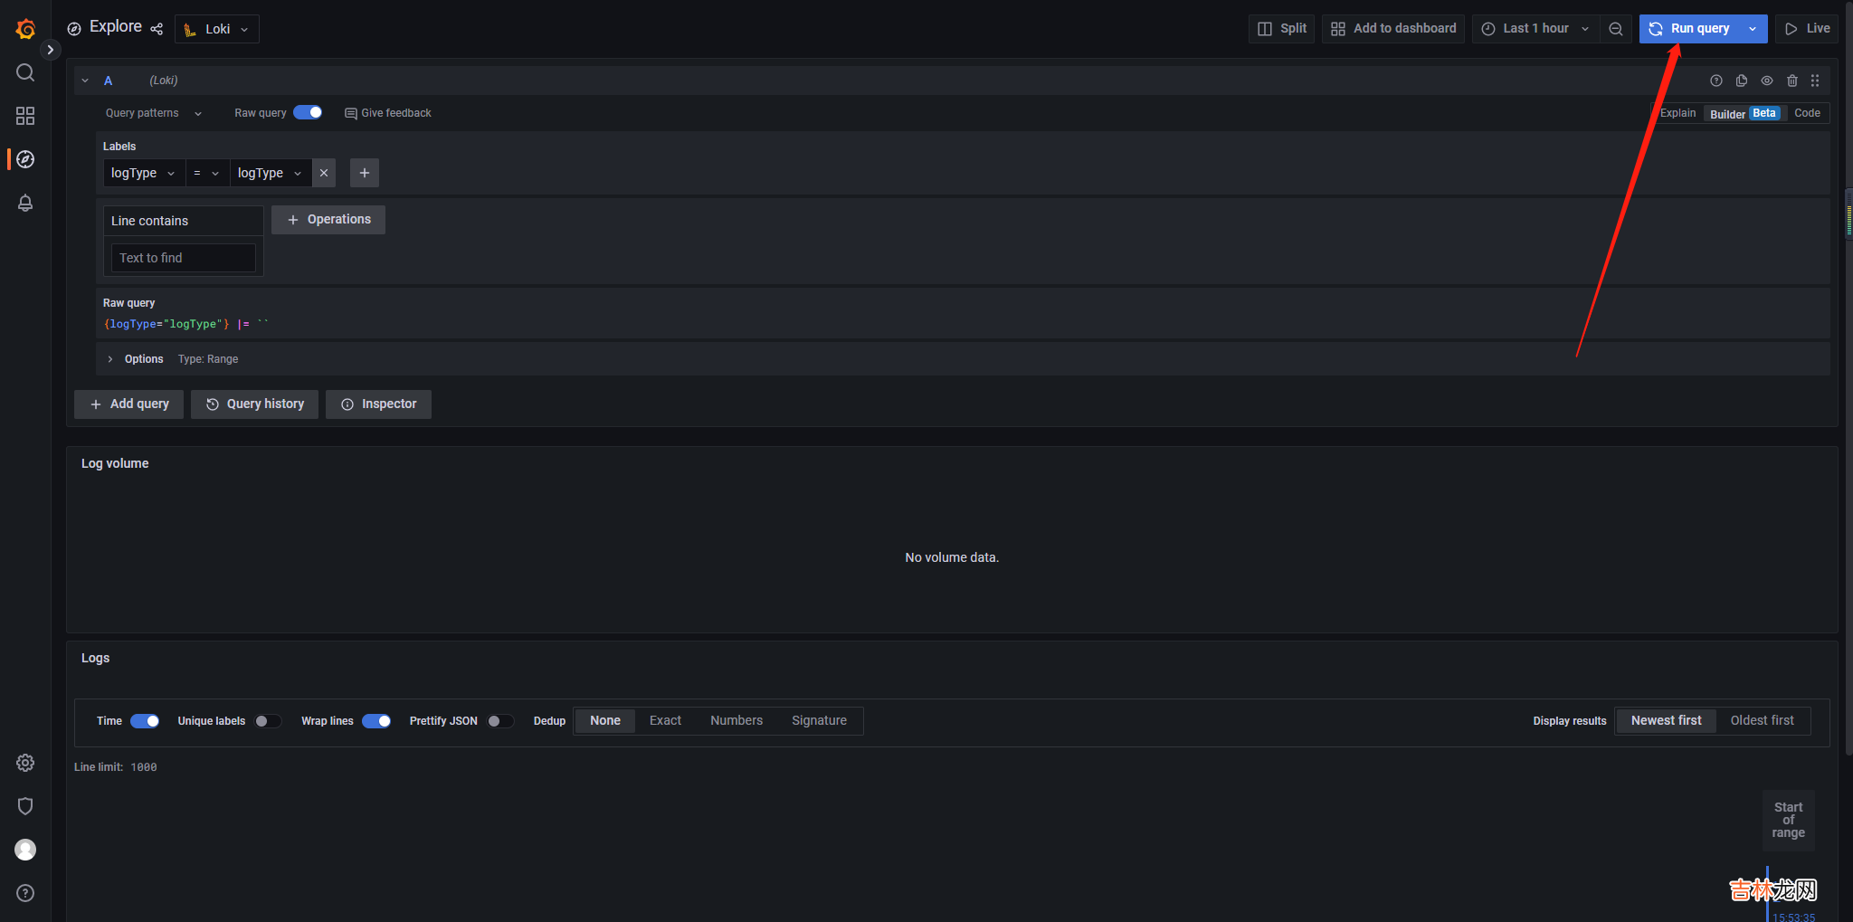The image size is (1853, 922).
Task: Select Oldest first display order
Action: pyautogui.click(x=1762, y=720)
